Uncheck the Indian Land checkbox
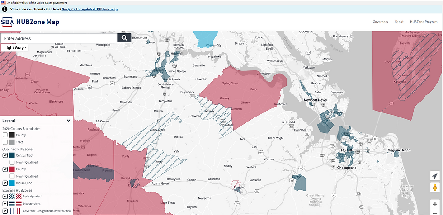The width and height of the screenshot is (443, 215). tap(5, 183)
